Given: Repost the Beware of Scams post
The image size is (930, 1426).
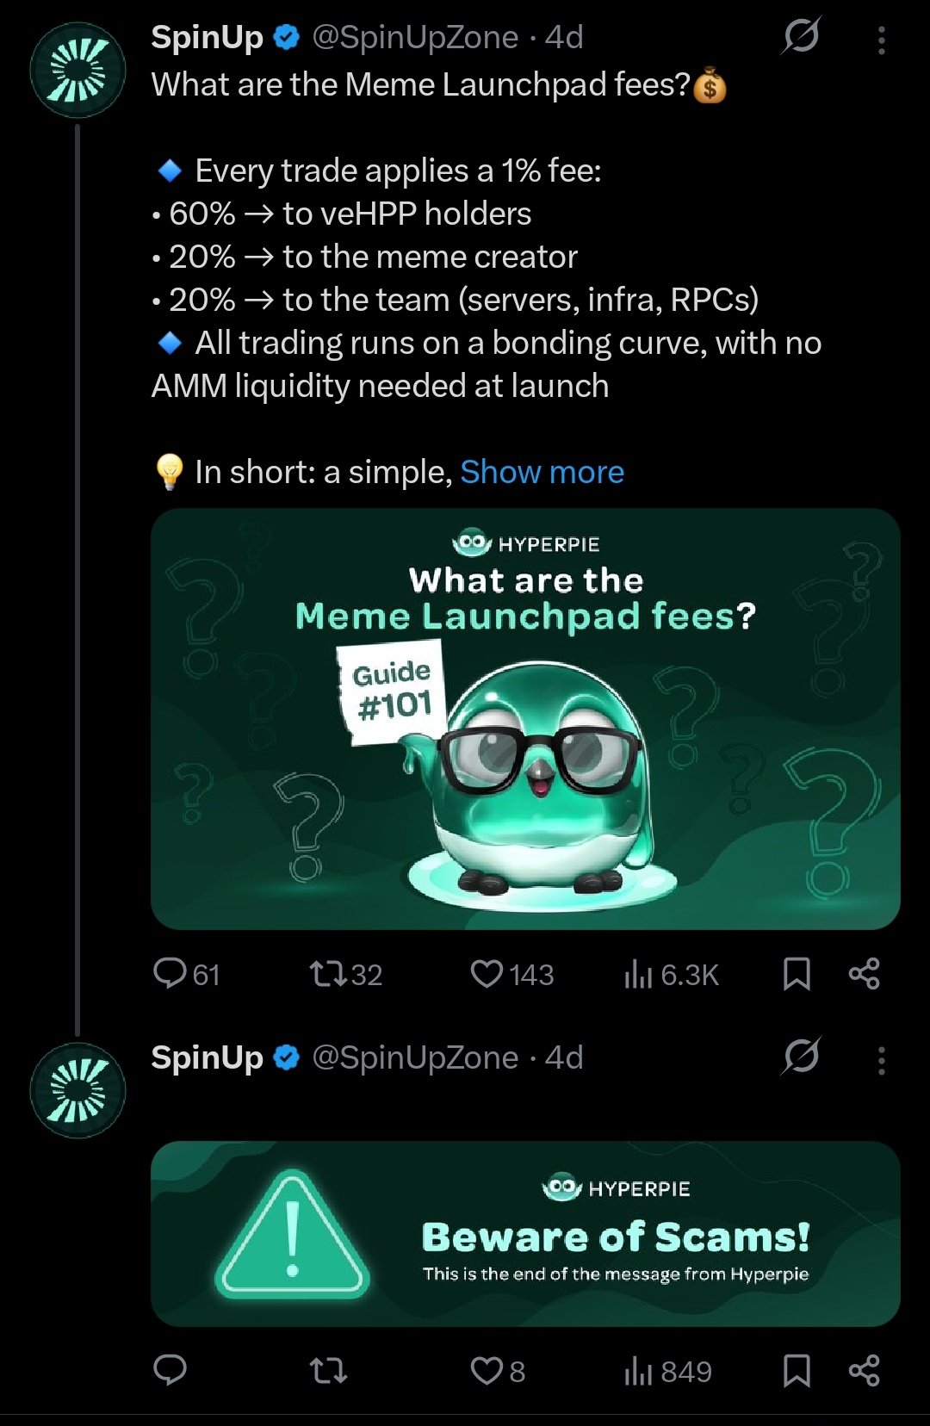Looking at the screenshot, I should tap(328, 1370).
